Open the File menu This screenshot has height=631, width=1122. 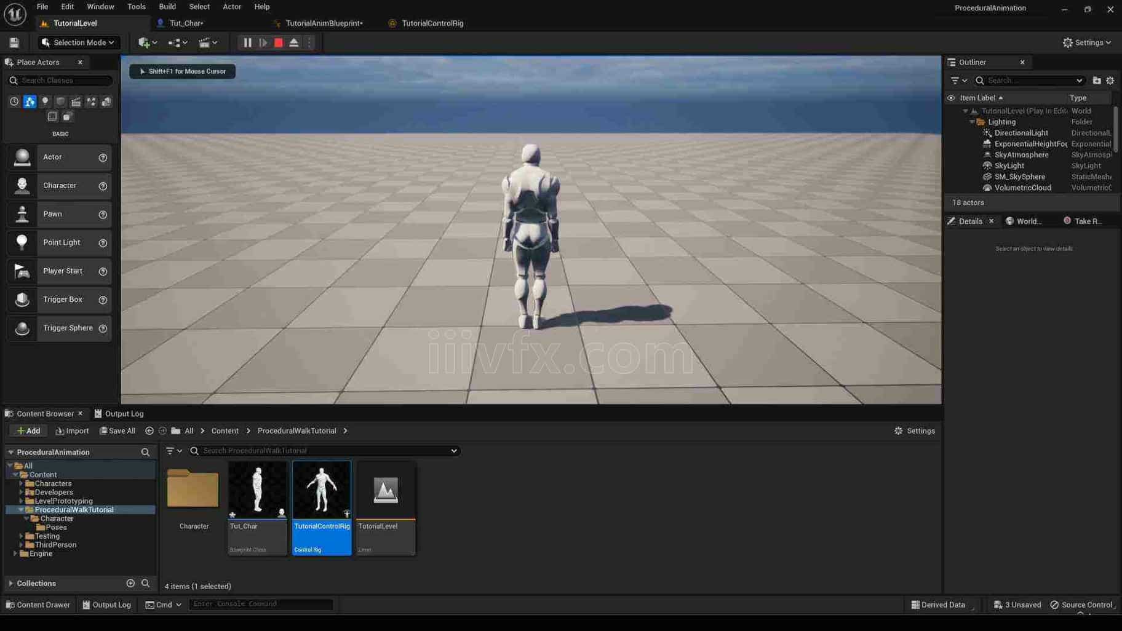point(42,7)
